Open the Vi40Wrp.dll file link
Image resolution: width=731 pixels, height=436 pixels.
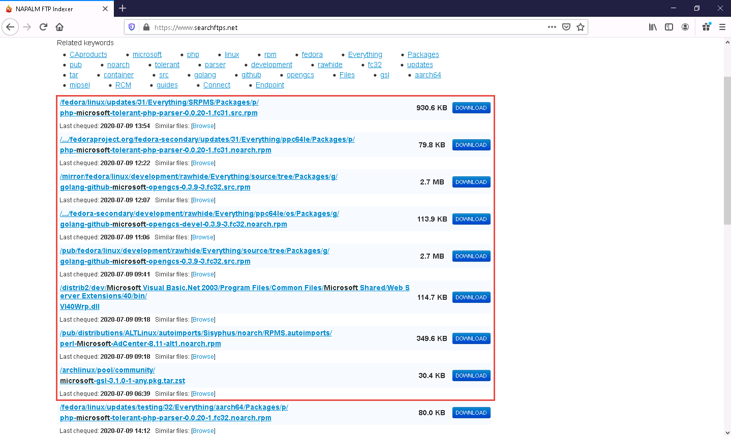[x=80, y=306]
